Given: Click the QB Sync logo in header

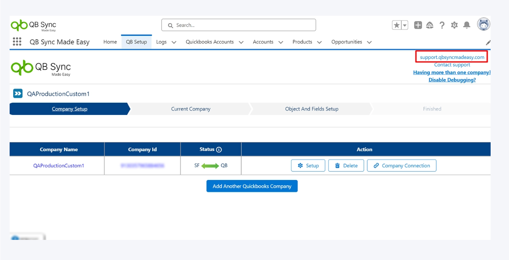Looking at the screenshot, I should pos(33,25).
